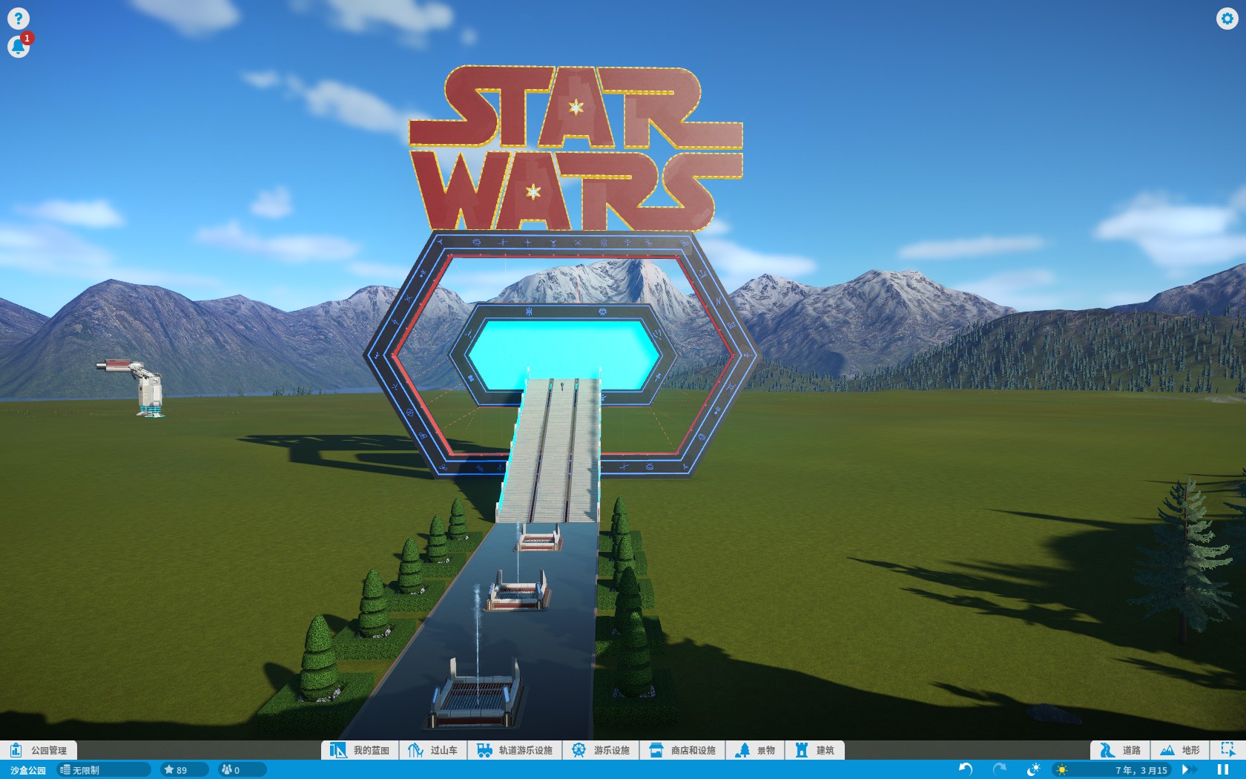Click the date 7年, 3月15
1246x779 pixels.
click(x=1141, y=770)
